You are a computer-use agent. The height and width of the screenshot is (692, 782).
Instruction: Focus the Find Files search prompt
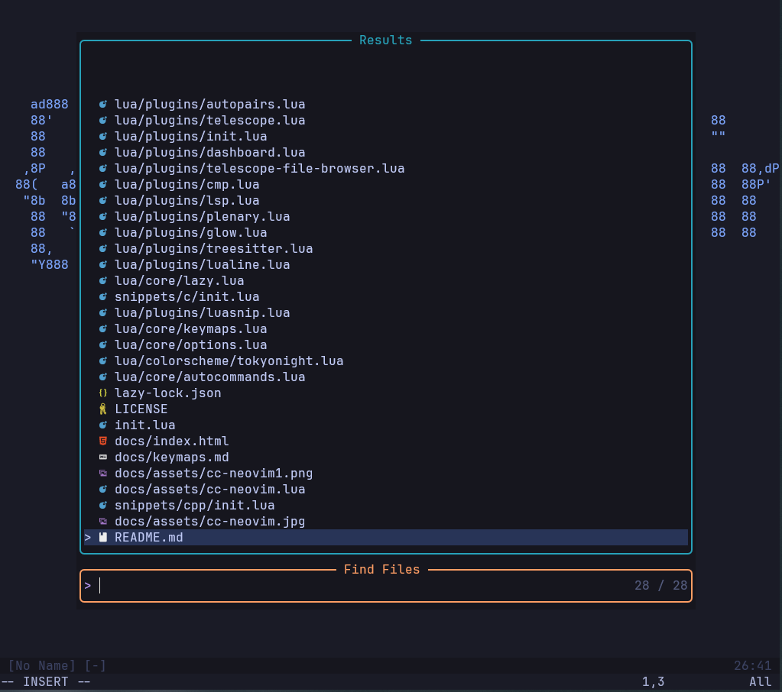(344, 586)
